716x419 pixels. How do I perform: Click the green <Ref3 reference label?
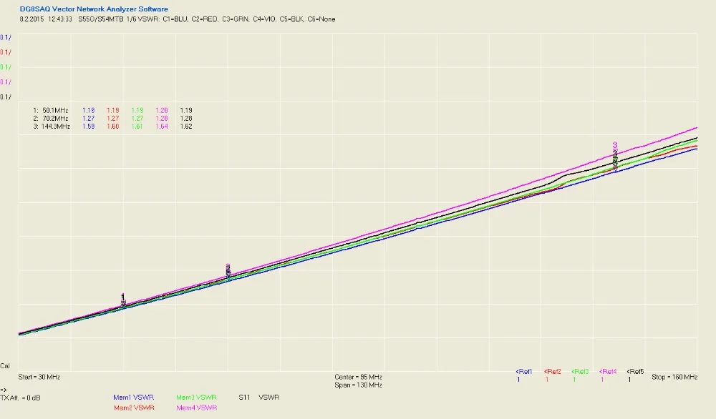point(580,372)
